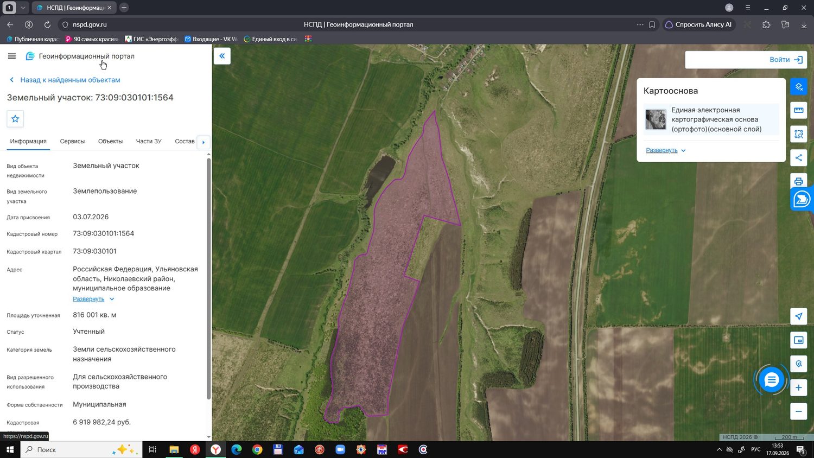
Task: Share the current map view
Action: point(799,158)
